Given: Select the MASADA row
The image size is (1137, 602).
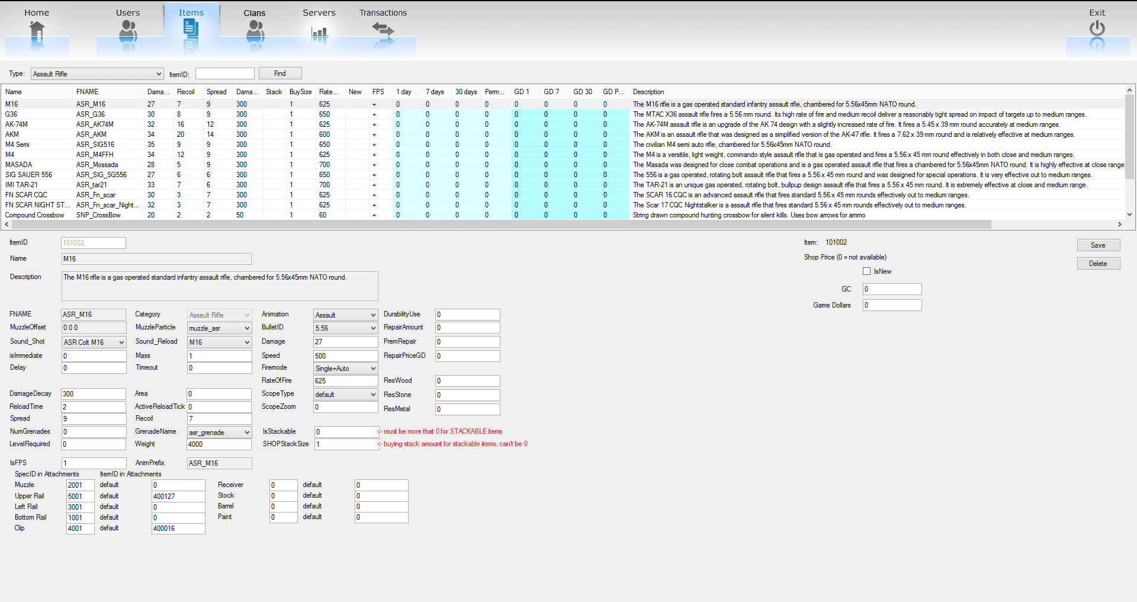Looking at the screenshot, I should point(563,165).
